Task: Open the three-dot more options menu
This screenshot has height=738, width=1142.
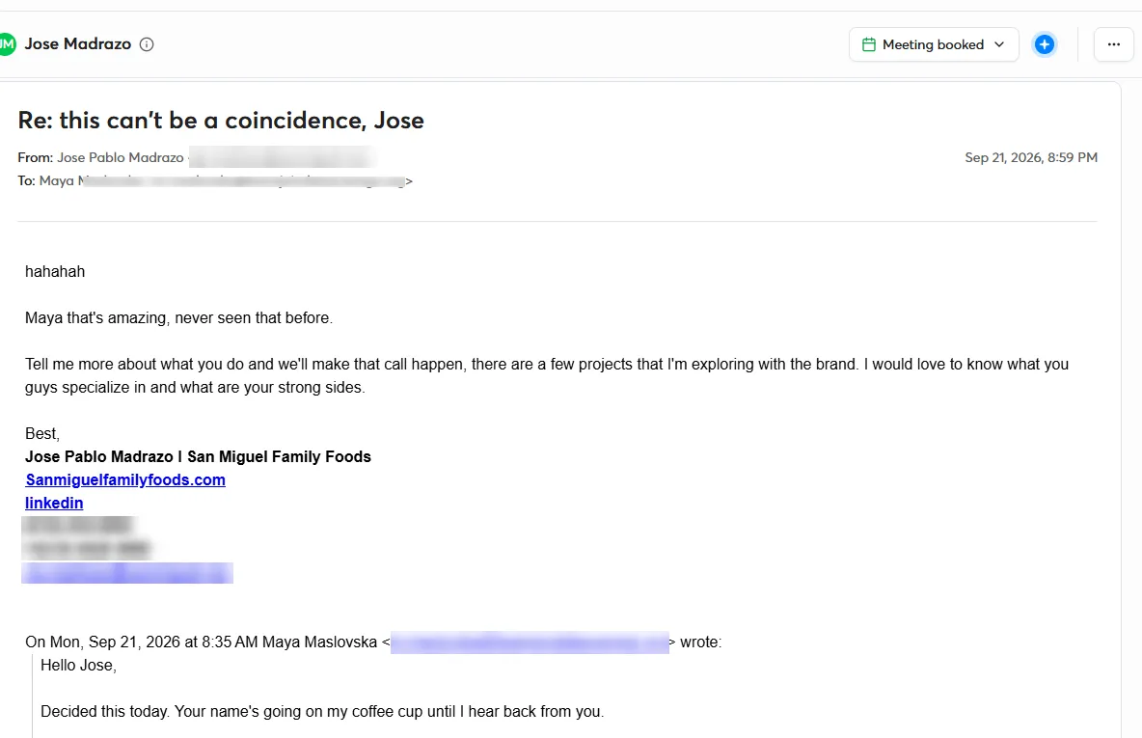Action: [x=1114, y=44]
